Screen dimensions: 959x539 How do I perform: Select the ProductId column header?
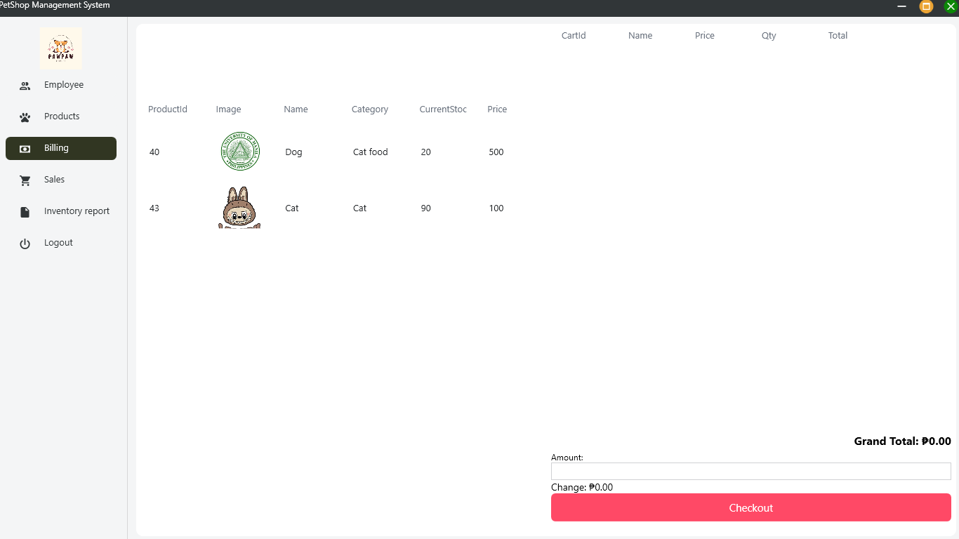168,109
